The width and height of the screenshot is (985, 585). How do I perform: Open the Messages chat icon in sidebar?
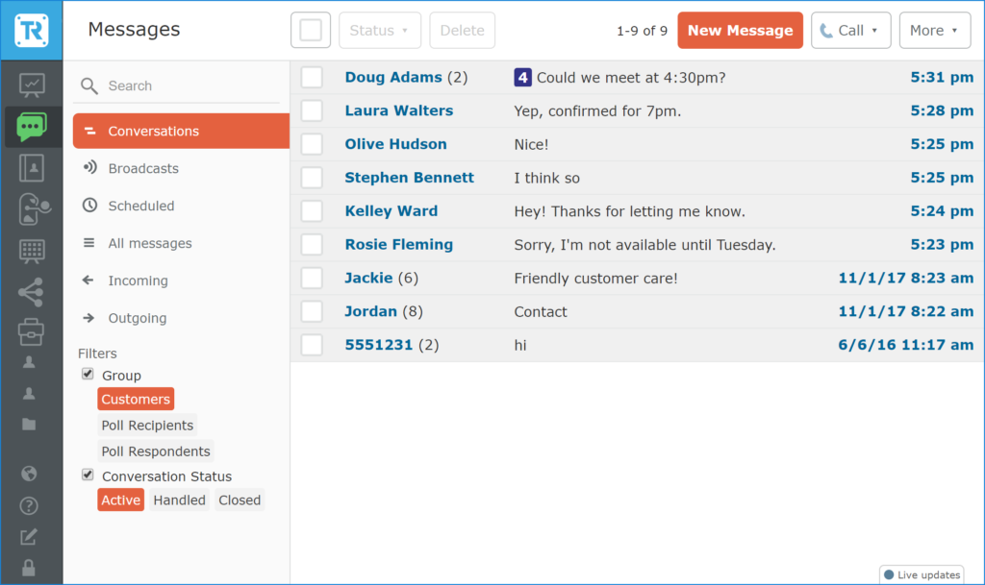pyautogui.click(x=32, y=126)
